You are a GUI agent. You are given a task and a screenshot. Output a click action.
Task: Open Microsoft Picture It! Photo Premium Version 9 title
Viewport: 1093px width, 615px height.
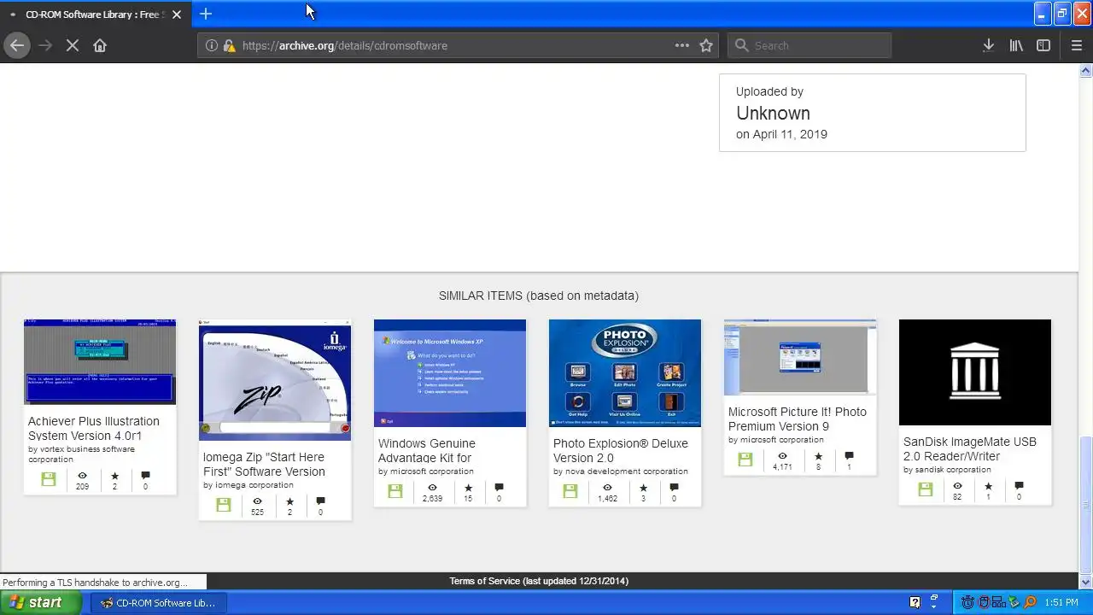pos(798,419)
